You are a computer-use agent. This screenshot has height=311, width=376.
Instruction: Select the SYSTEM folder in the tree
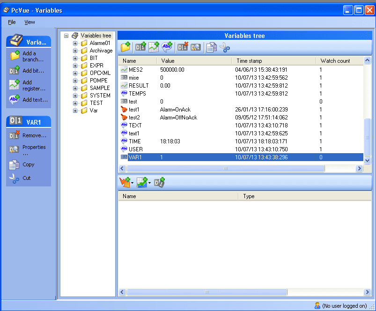pyautogui.click(x=100, y=96)
